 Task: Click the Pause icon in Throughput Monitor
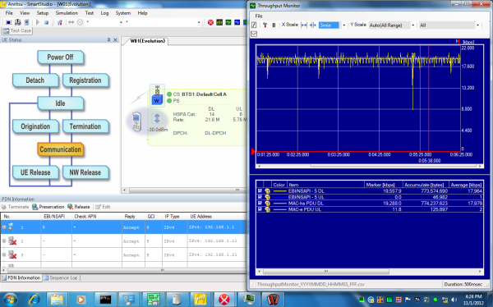tap(274, 25)
